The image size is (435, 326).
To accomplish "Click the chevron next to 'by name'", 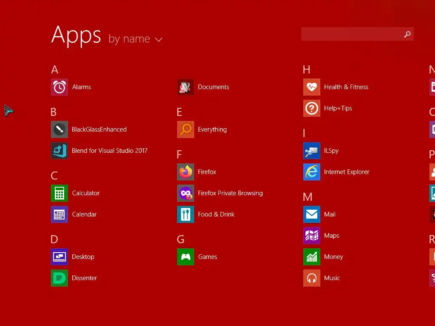I will click(x=159, y=39).
